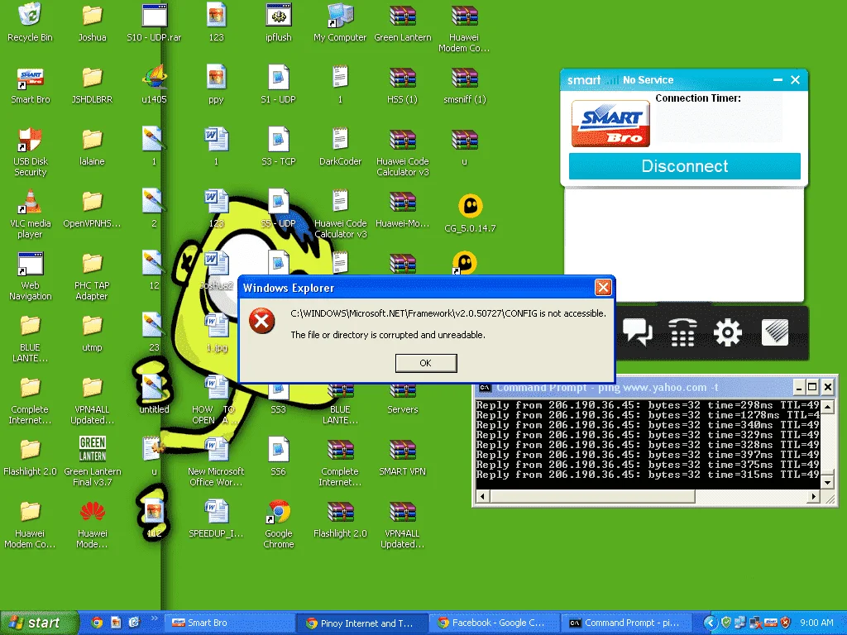
Task: Click the notepad stylus icon in Smart Bro
Action: click(775, 332)
